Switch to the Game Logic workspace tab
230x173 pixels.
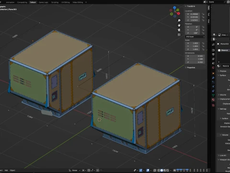click(44, 2)
